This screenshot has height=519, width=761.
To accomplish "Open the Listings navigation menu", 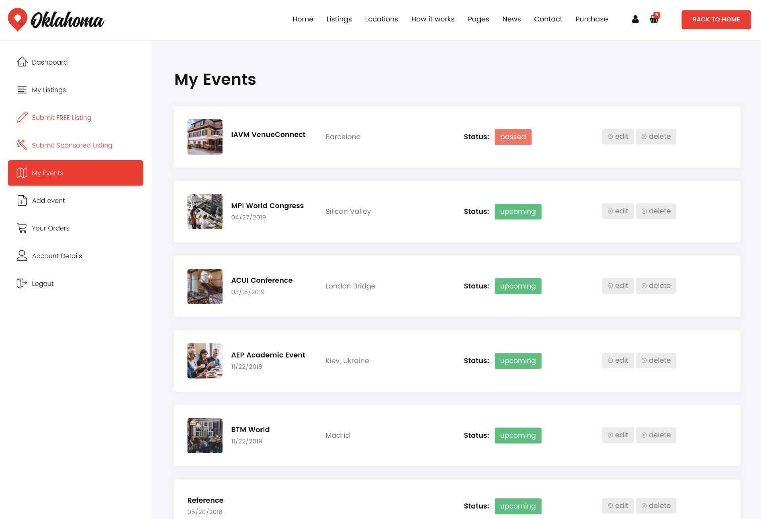I will point(339,19).
